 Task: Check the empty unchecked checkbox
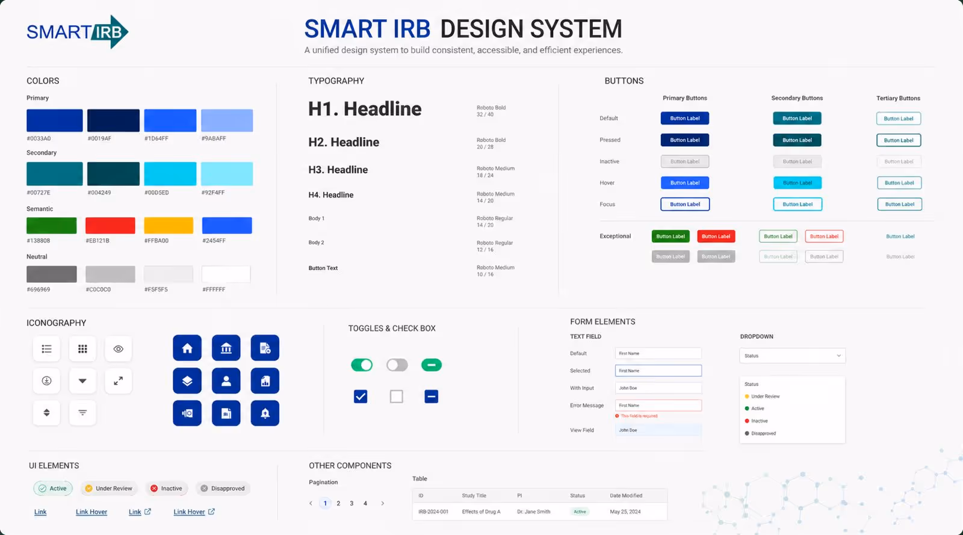tap(397, 397)
